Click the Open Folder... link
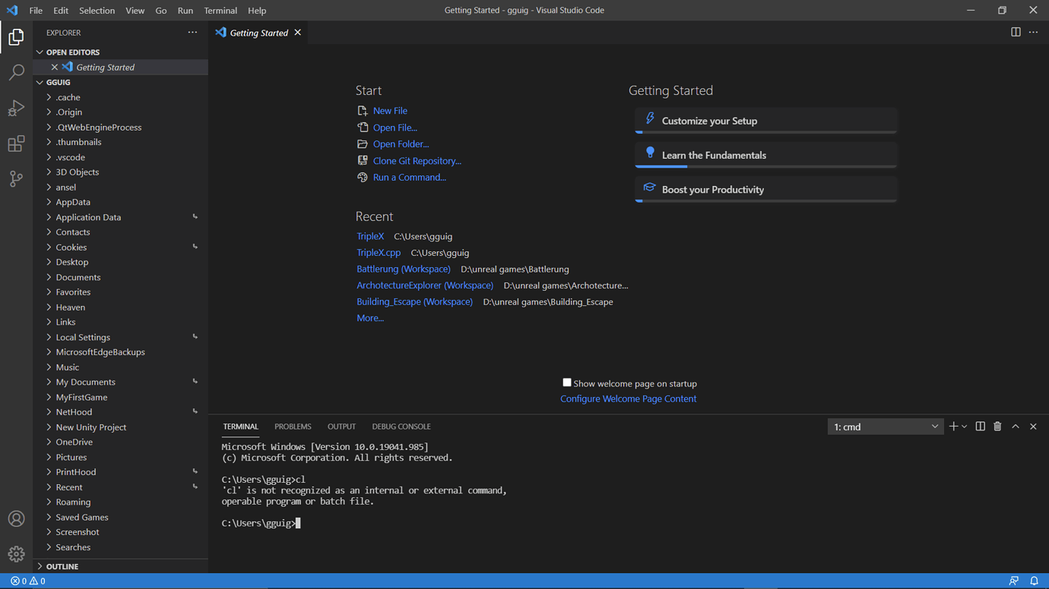1049x589 pixels. coord(401,144)
